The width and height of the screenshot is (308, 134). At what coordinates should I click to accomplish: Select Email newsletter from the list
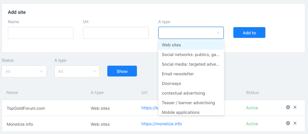(x=191, y=74)
